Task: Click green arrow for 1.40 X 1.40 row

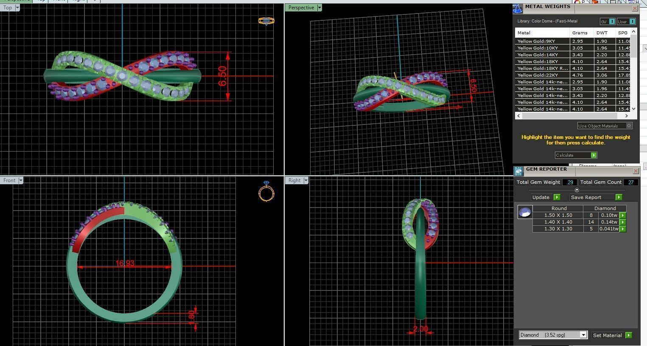Action: click(623, 222)
